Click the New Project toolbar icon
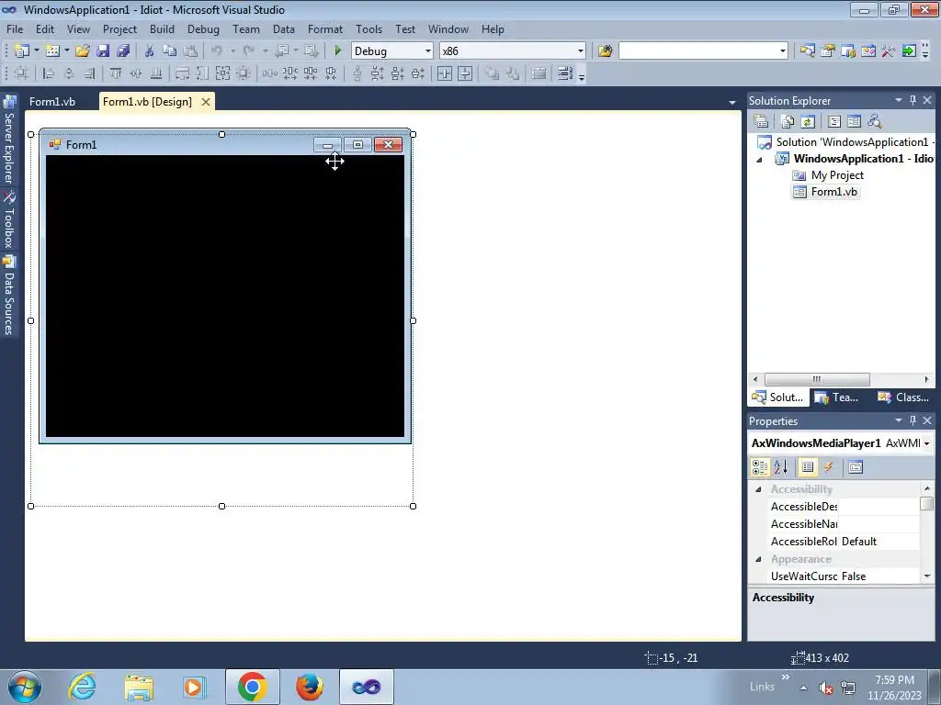 click(22, 51)
